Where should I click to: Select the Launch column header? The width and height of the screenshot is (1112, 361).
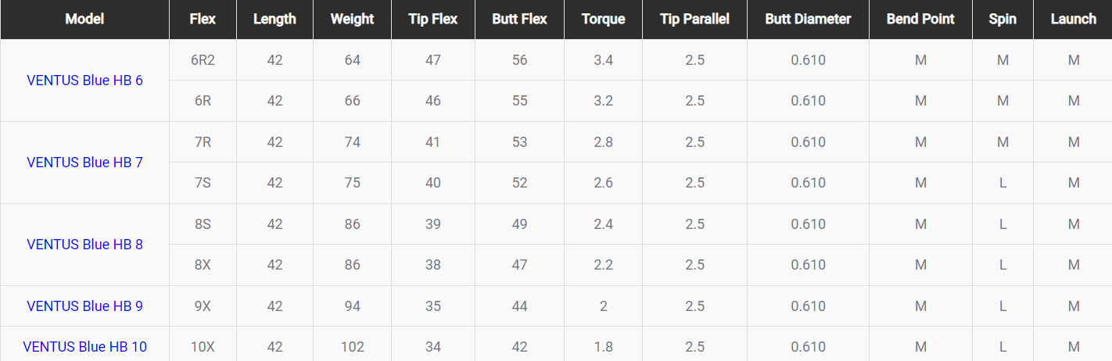click(x=1073, y=20)
